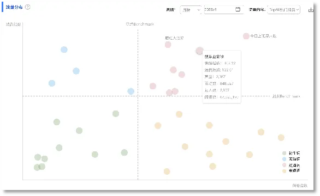The image size is (320, 196).
Task: Toggle the pink series in the legend
Action: (x=291, y=165)
